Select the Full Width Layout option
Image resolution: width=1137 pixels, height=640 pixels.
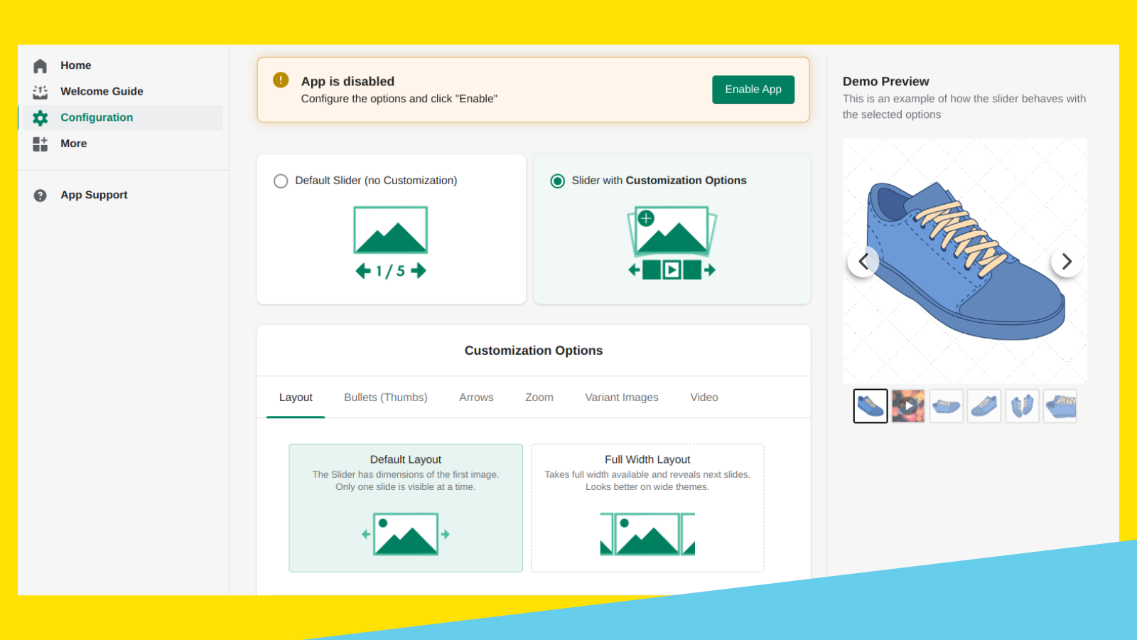647,508
